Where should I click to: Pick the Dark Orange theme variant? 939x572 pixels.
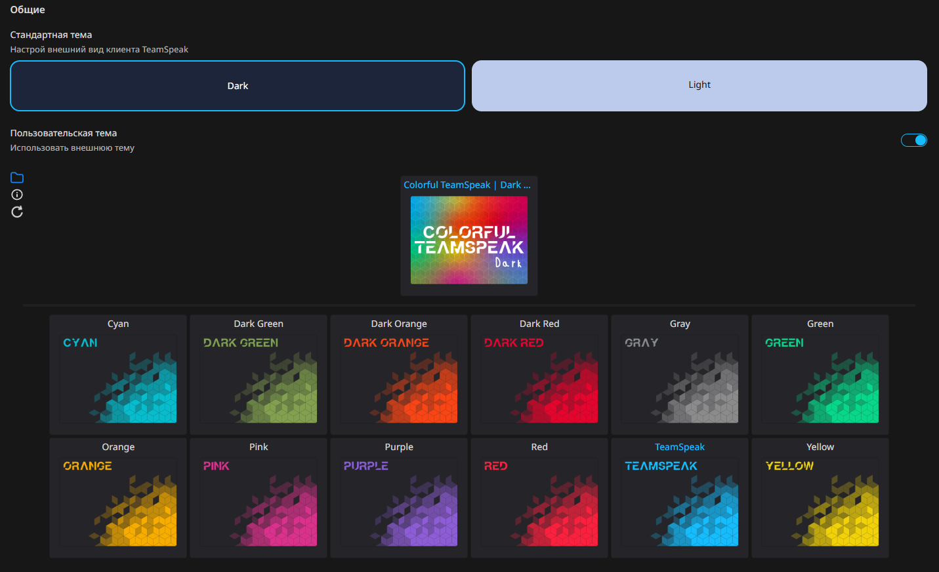coord(399,375)
